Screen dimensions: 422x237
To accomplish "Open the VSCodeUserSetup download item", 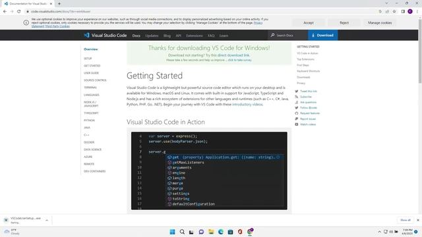I will tap(26, 220).
